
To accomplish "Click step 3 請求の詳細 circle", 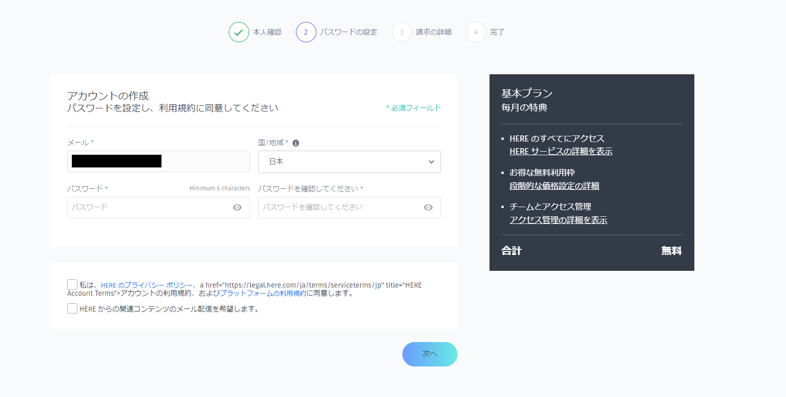I will tap(401, 32).
